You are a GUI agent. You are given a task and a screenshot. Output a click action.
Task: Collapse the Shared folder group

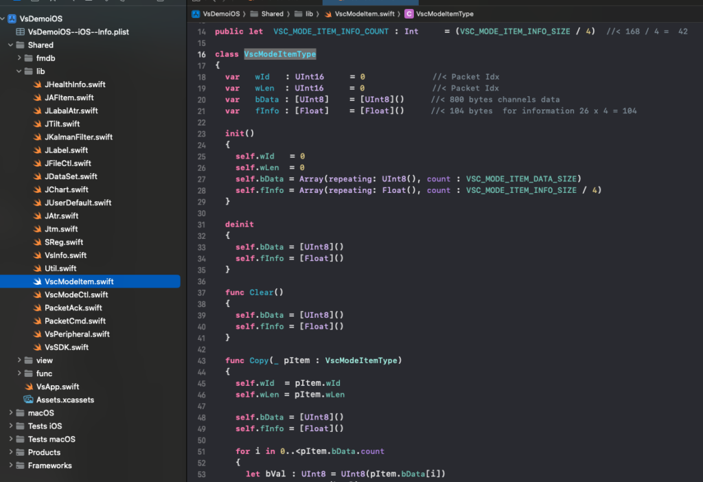point(10,45)
